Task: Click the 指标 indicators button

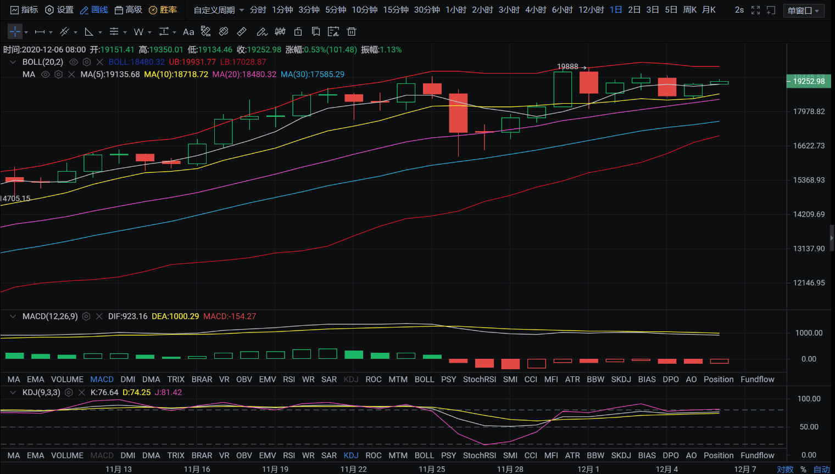Action: pyautogui.click(x=24, y=10)
